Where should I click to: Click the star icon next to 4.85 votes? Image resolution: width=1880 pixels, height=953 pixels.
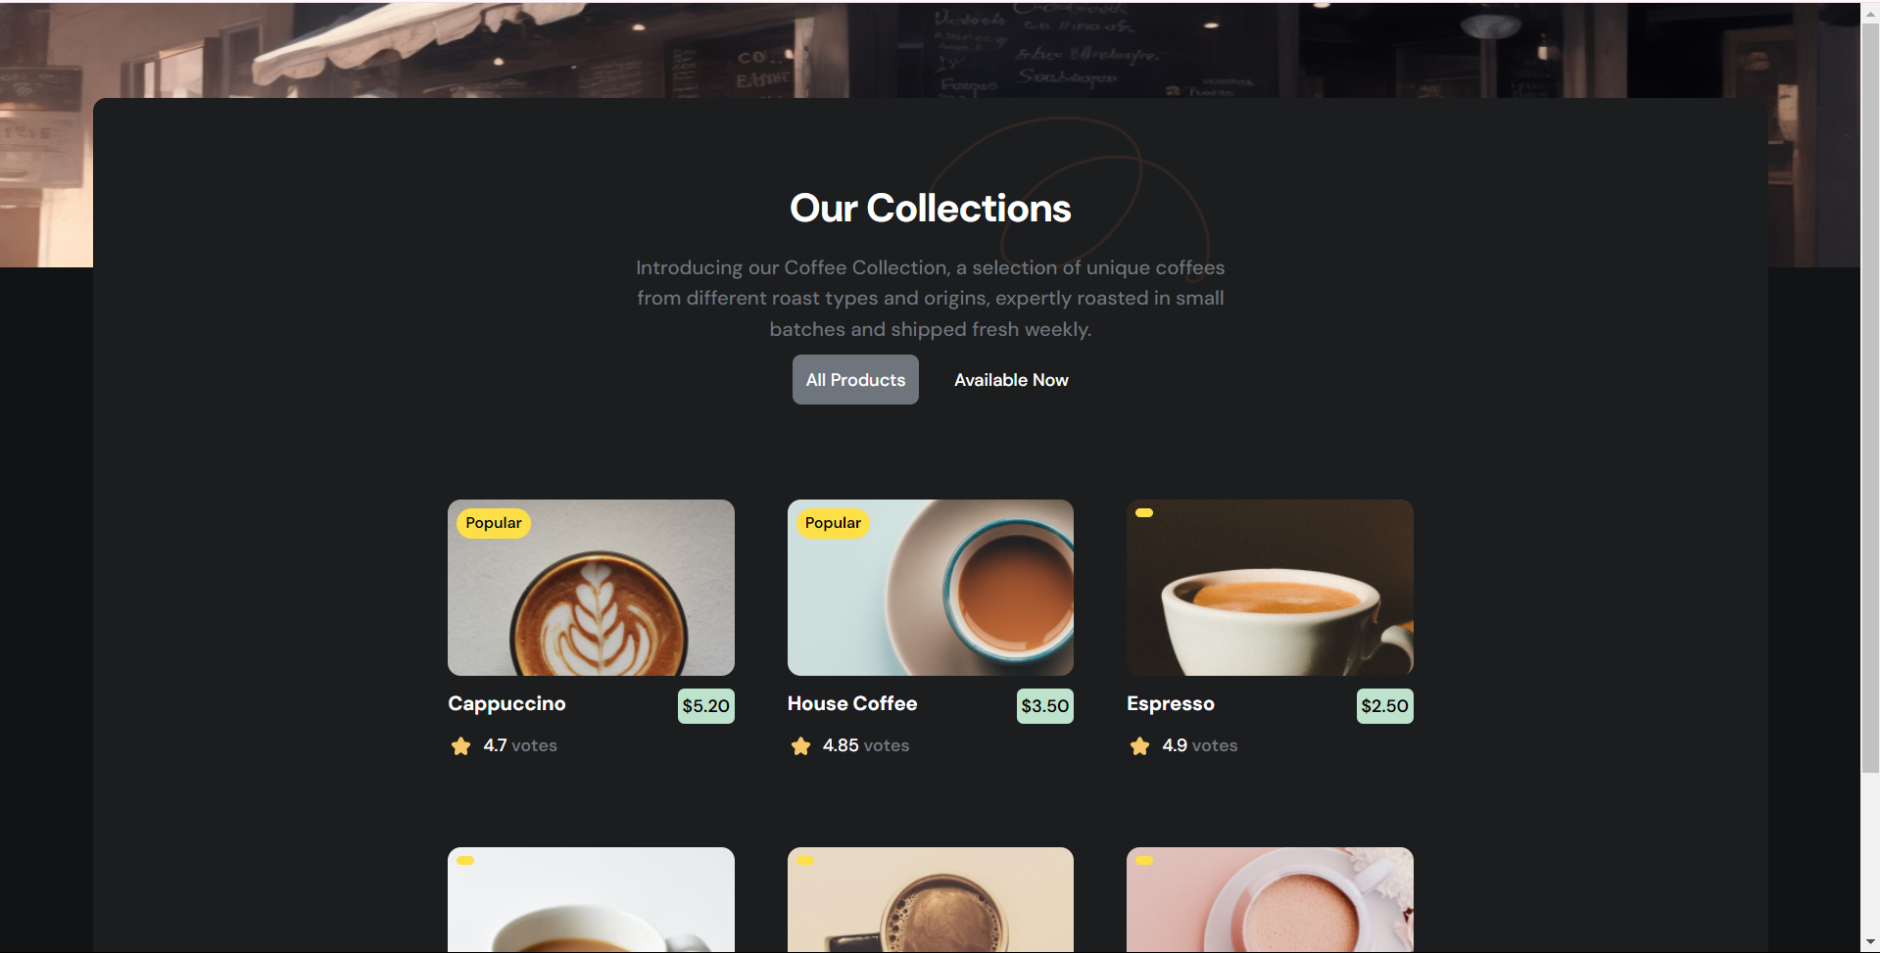800,746
